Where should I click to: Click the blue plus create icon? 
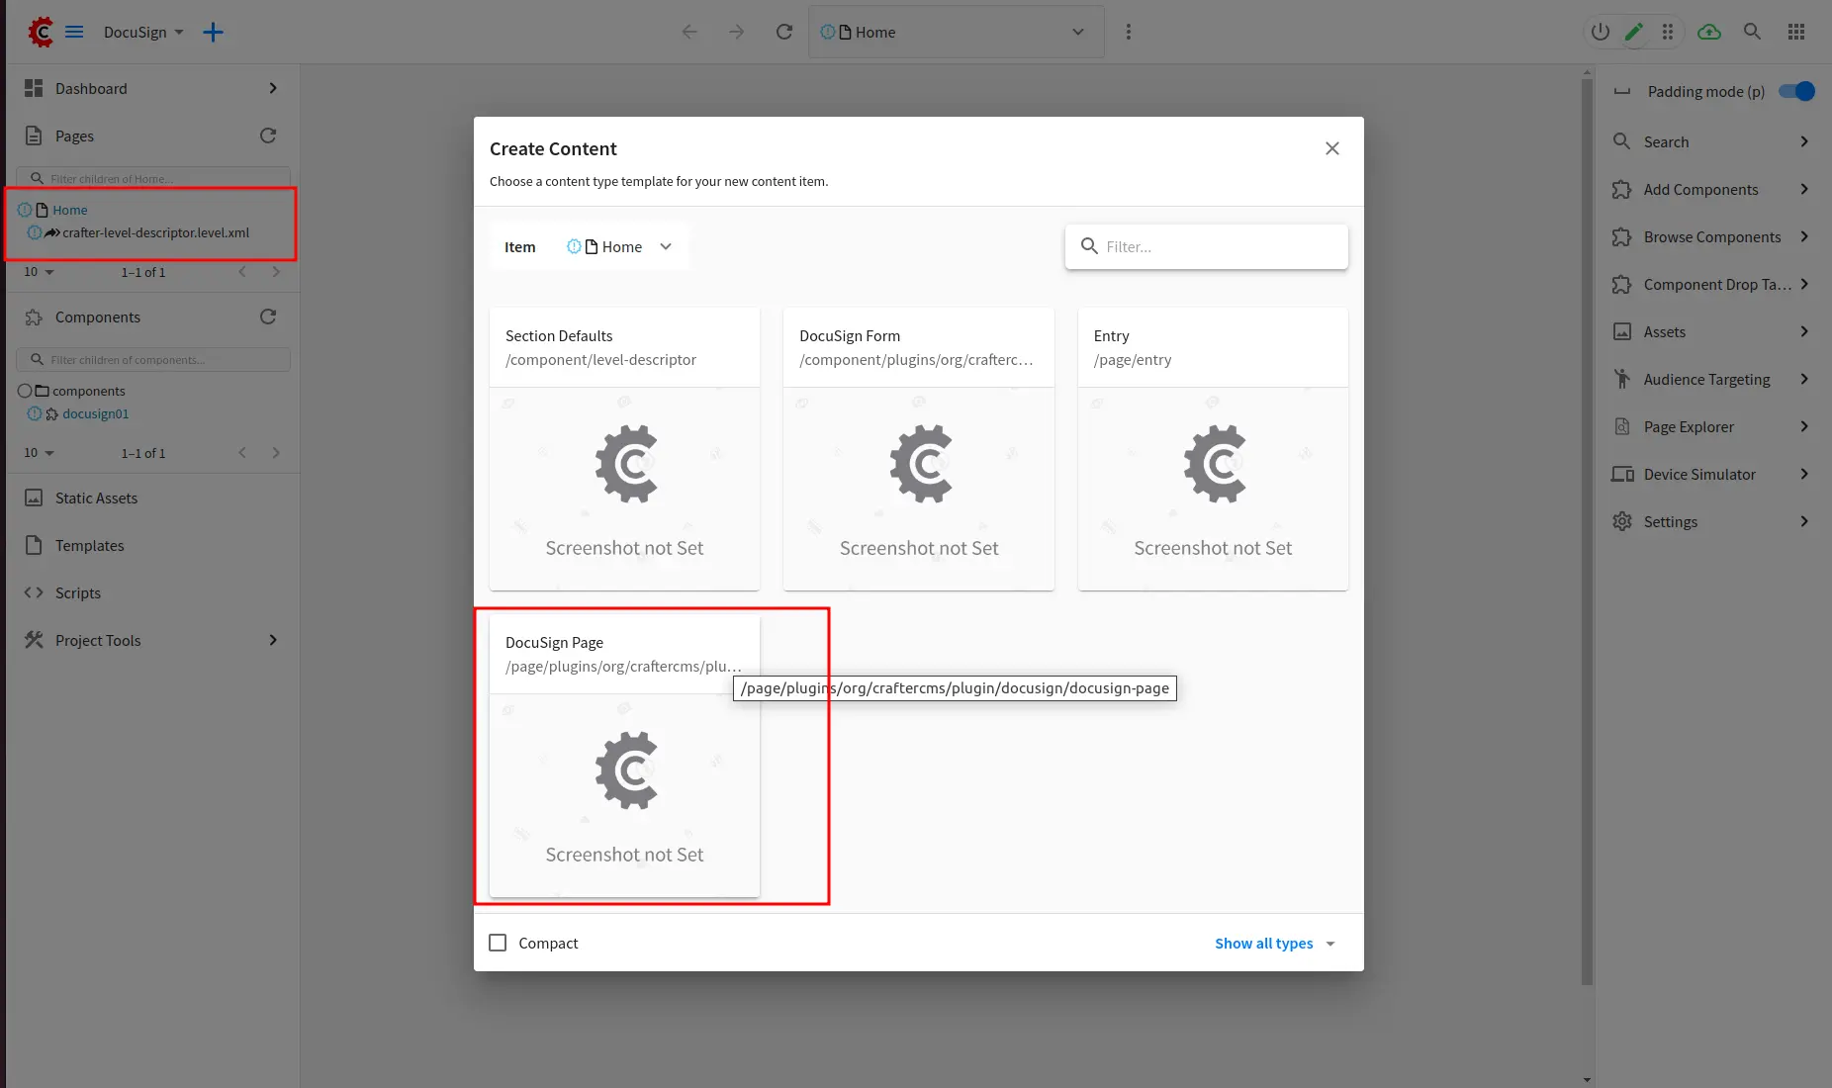pyautogui.click(x=213, y=32)
